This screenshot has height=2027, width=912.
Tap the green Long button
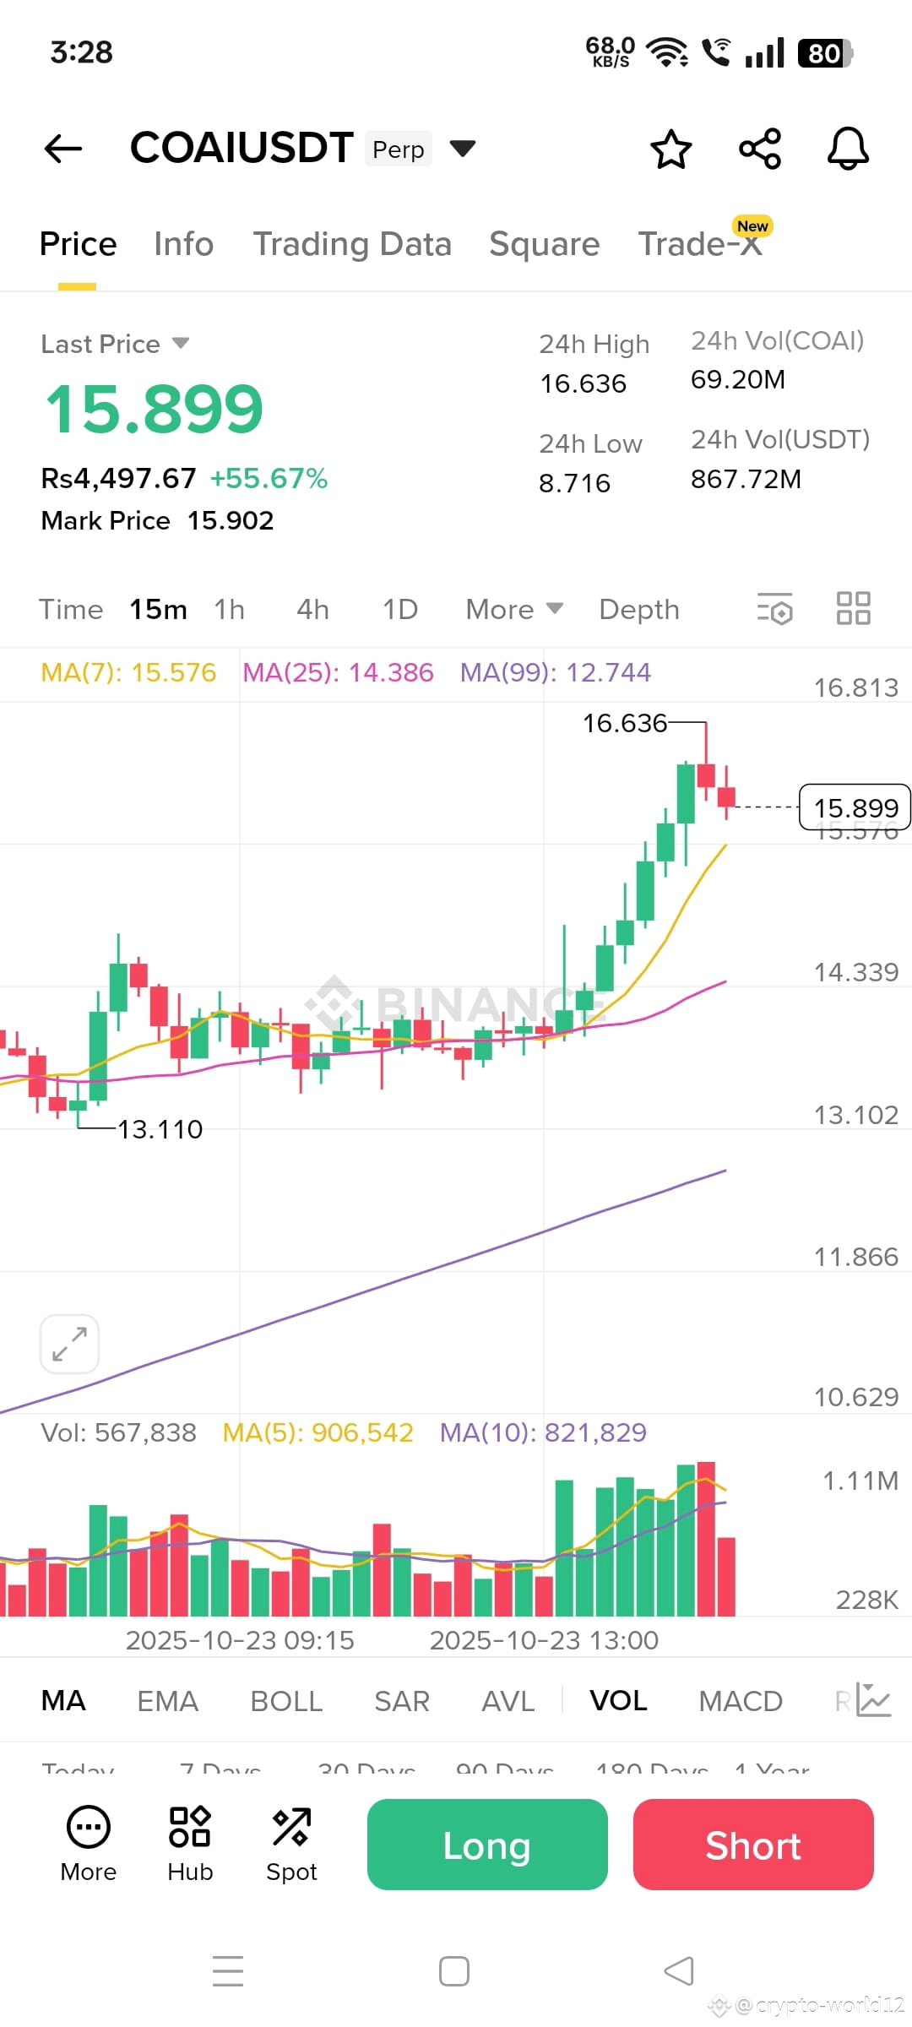pyautogui.click(x=487, y=1845)
